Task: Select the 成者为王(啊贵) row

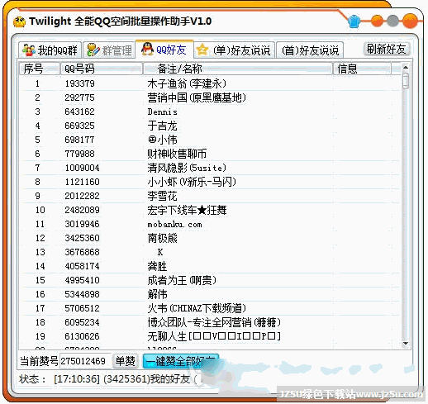Action: tap(210, 280)
